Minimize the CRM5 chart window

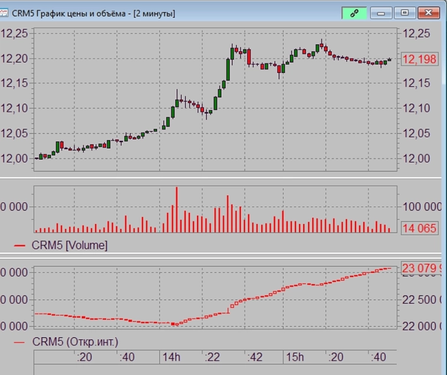click(382, 13)
